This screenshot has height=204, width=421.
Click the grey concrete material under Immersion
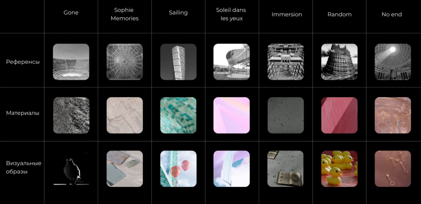click(286, 116)
